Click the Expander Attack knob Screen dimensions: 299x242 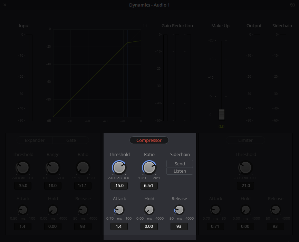click(x=23, y=210)
